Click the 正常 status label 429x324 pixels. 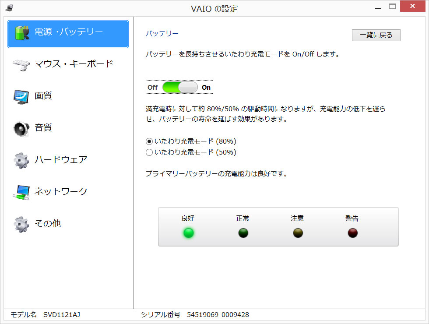point(243,218)
